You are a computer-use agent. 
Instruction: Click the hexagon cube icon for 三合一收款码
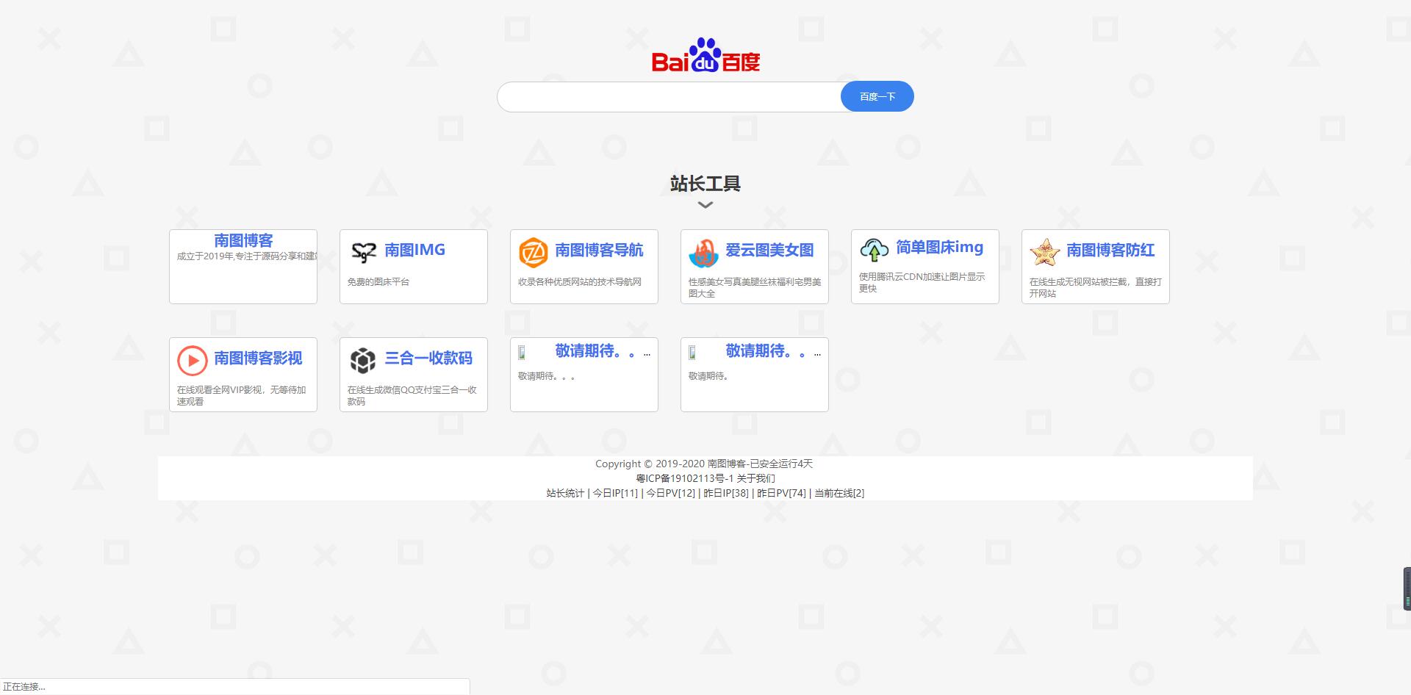[x=363, y=361]
